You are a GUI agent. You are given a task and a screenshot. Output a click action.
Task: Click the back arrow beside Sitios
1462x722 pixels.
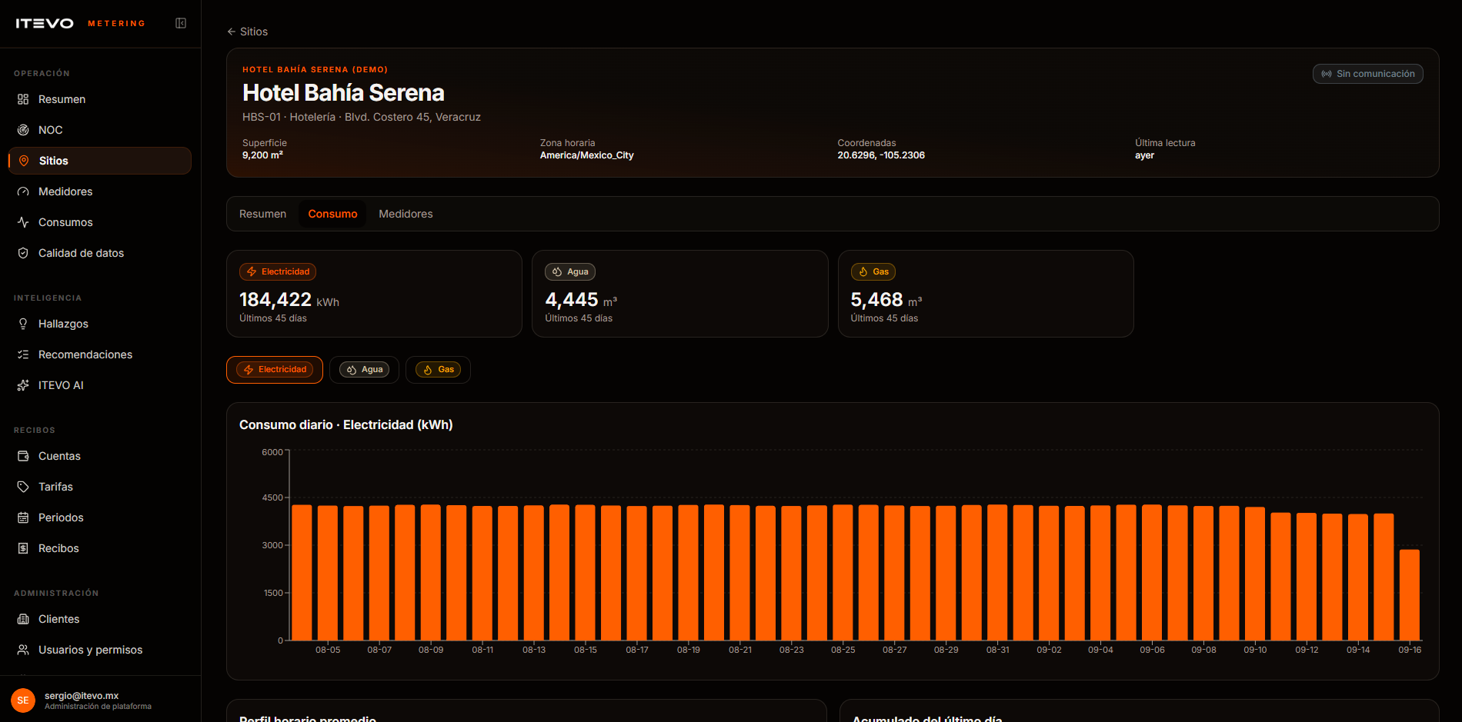(231, 32)
